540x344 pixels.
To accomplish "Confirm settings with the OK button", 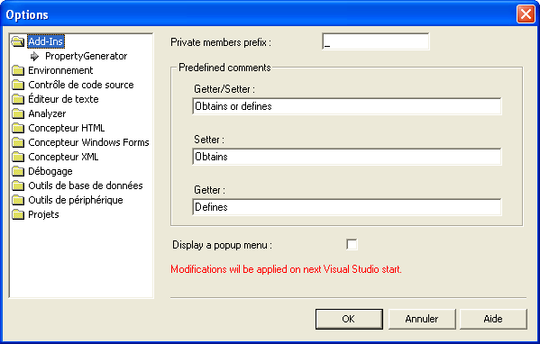I will [x=349, y=319].
